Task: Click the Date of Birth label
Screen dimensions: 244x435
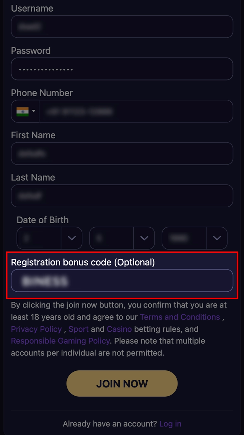Action: point(43,220)
